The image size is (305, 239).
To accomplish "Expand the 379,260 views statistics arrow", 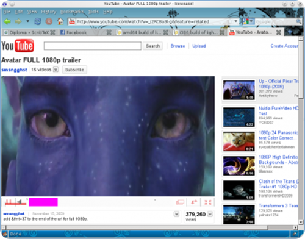I will [210, 214].
